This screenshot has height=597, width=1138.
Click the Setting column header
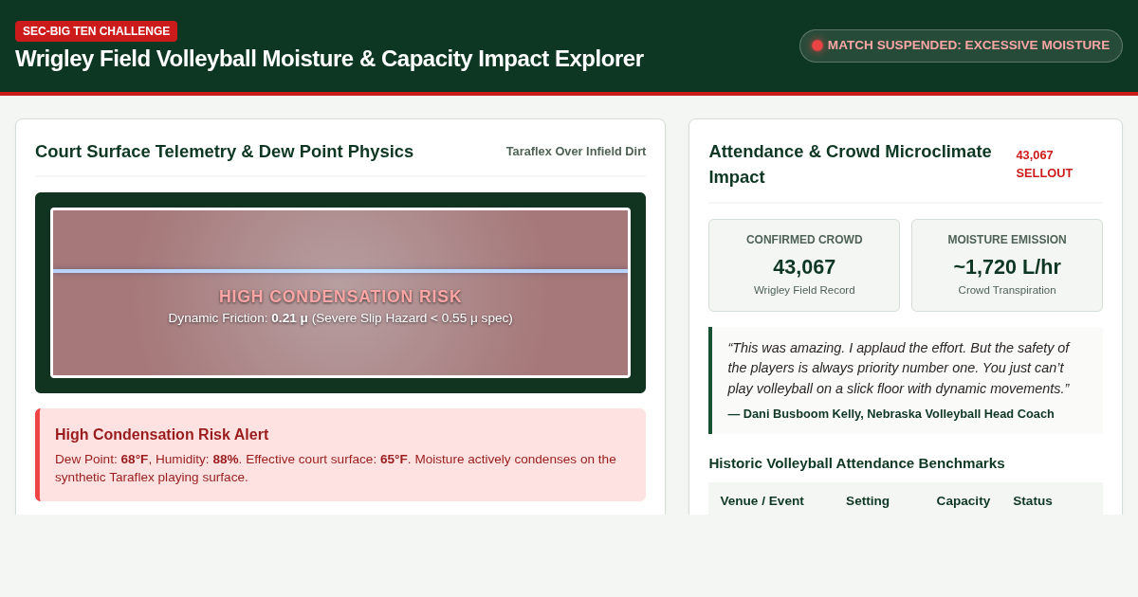(x=868, y=501)
